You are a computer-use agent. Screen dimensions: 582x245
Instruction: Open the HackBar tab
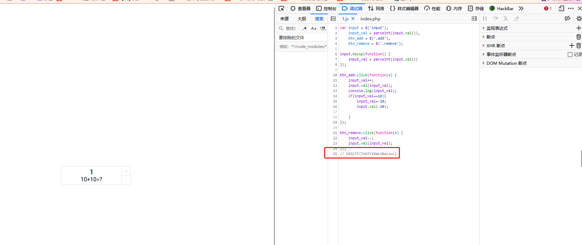(501, 8)
